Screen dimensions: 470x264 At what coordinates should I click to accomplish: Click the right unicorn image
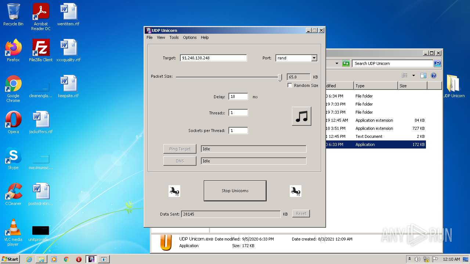click(x=295, y=191)
